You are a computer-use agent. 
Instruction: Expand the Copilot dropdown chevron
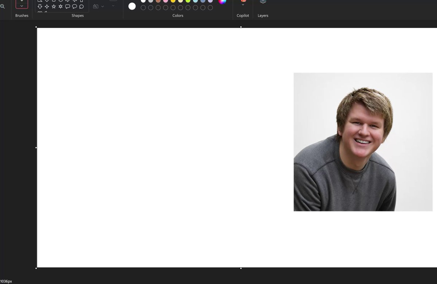[243, 5]
